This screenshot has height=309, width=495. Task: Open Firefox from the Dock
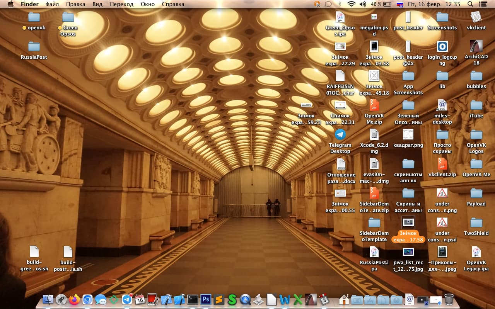pos(74,299)
